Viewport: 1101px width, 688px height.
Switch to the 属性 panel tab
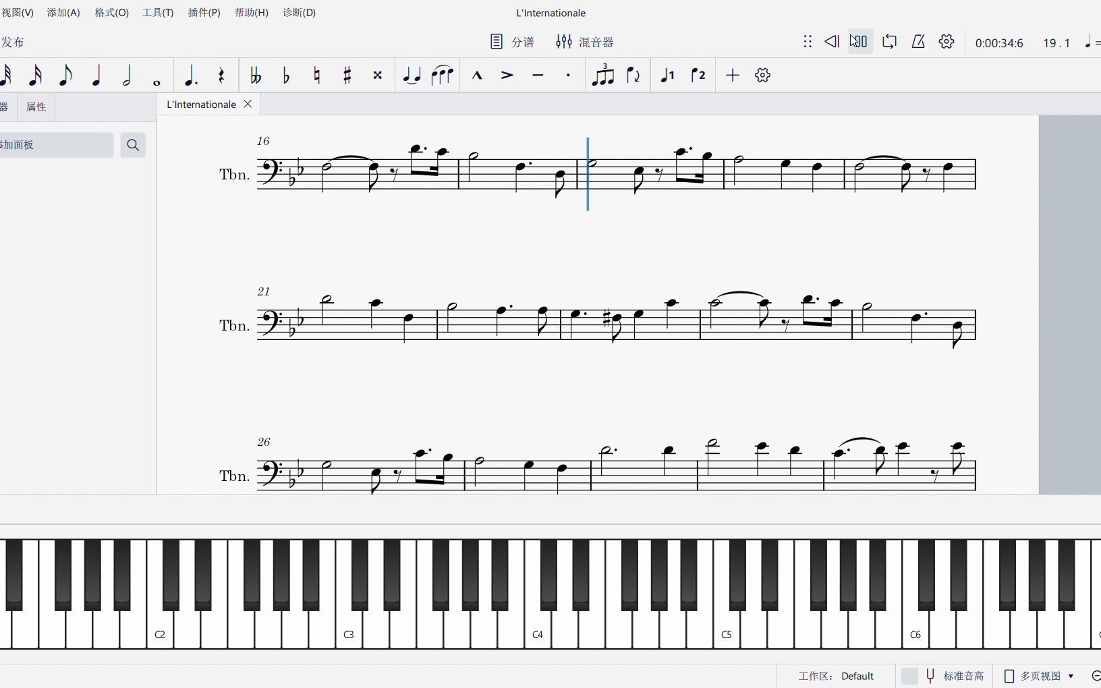click(36, 107)
